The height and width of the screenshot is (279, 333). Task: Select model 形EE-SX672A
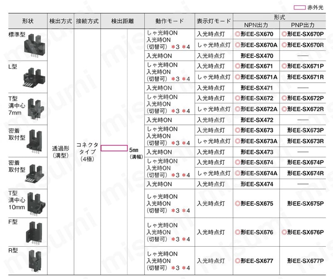click(x=259, y=109)
